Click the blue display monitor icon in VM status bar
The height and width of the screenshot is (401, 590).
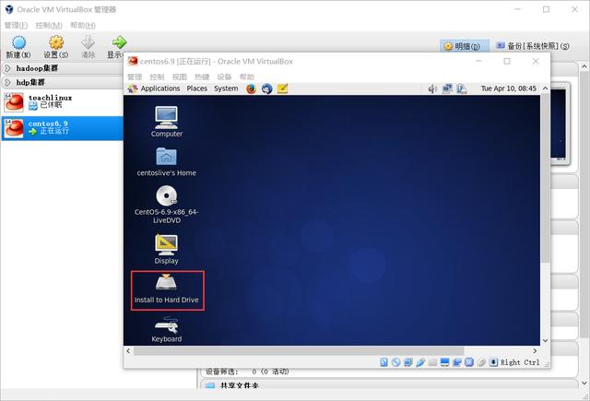(444, 362)
